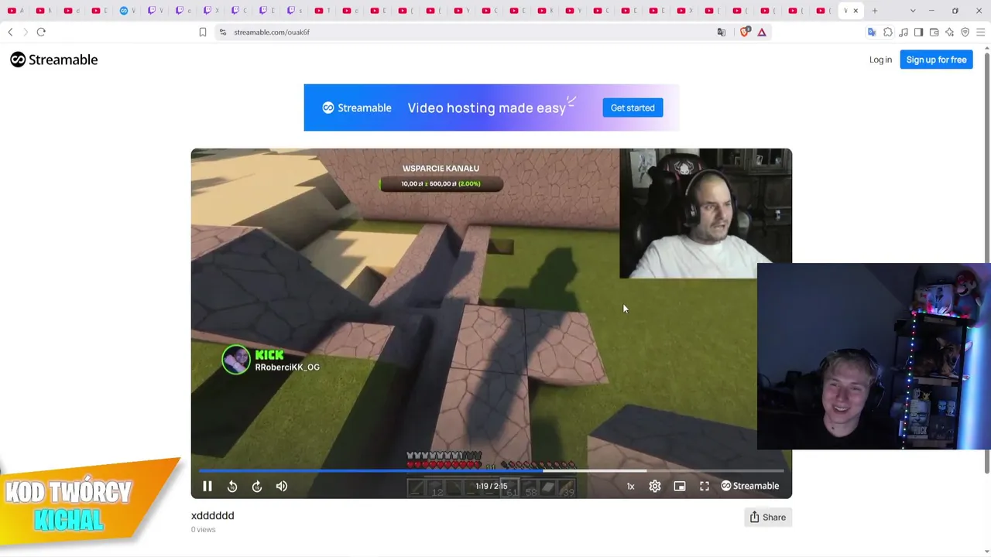Viewport: 991px width, 557px height.
Task: Open a new browser tab
Action: pyautogui.click(x=875, y=11)
